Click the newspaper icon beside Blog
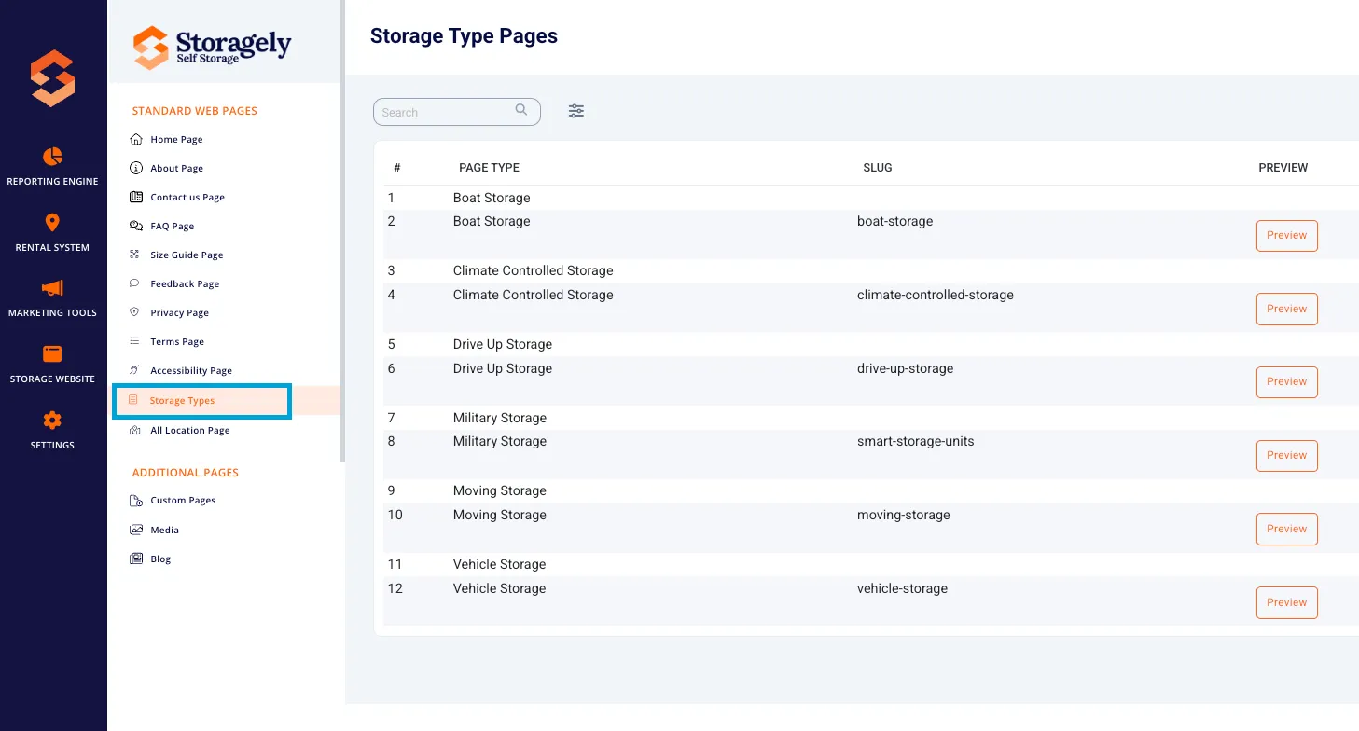 pyautogui.click(x=136, y=559)
